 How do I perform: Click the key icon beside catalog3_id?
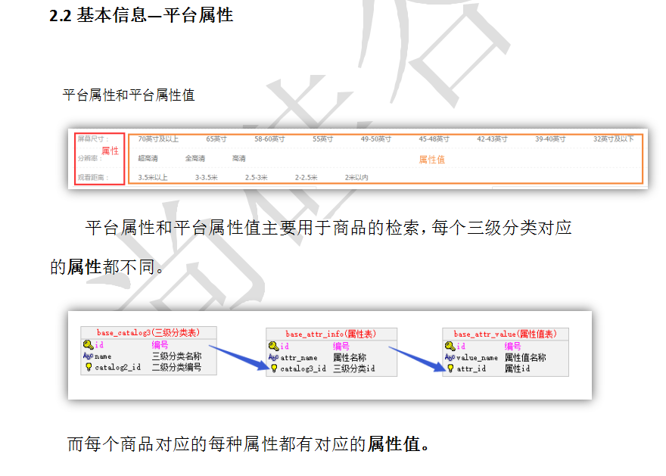click(273, 369)
